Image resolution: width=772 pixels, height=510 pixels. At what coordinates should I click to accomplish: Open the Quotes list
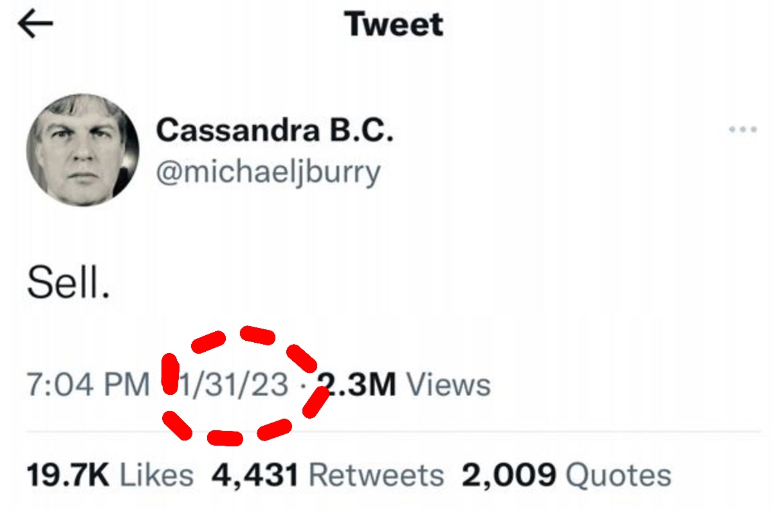(x=618, y=475)
